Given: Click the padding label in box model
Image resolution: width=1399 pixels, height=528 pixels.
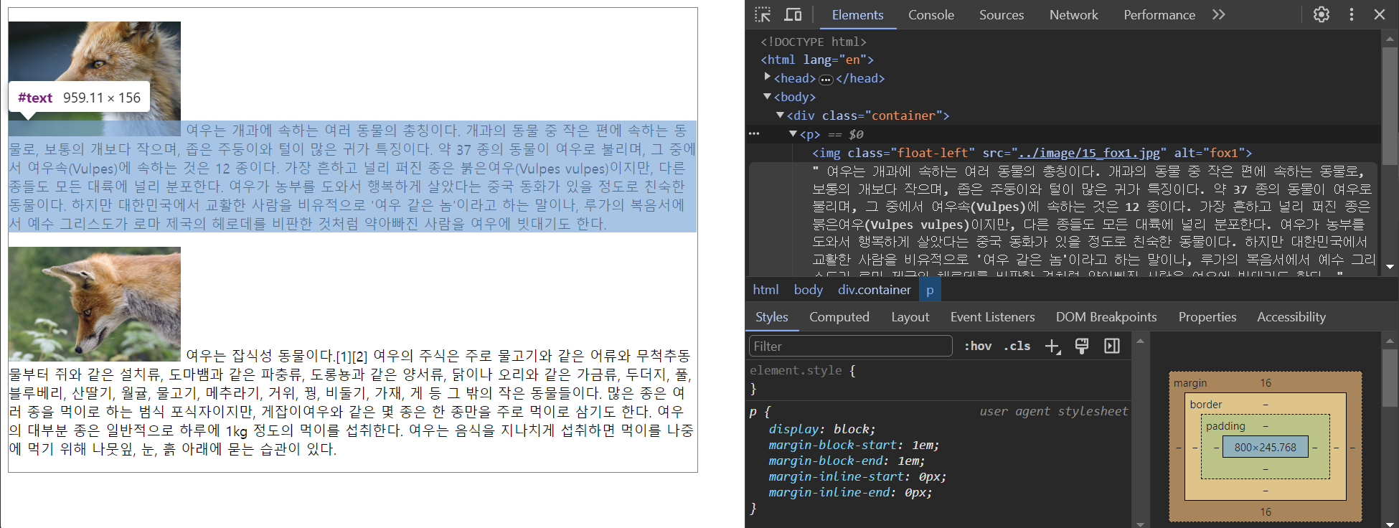Looking at the screenshot, I should tap(1225, 426).
